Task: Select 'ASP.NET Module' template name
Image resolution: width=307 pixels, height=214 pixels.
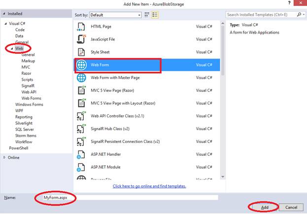Action: (x=105, y=167)
